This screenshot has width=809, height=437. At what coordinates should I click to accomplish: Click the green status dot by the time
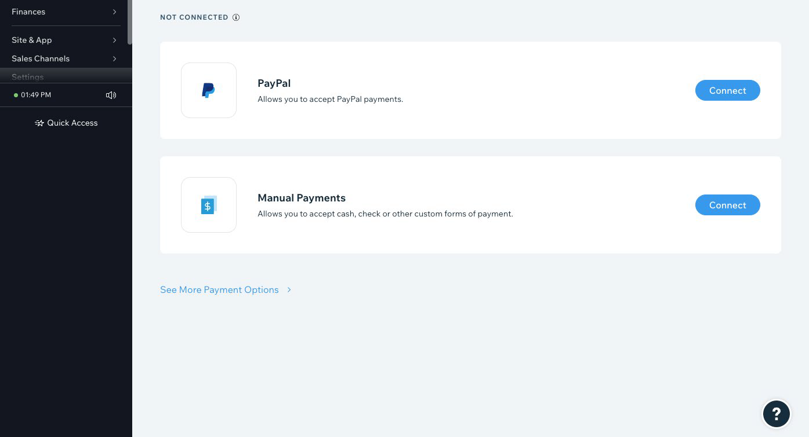click(x=16, y=95)
